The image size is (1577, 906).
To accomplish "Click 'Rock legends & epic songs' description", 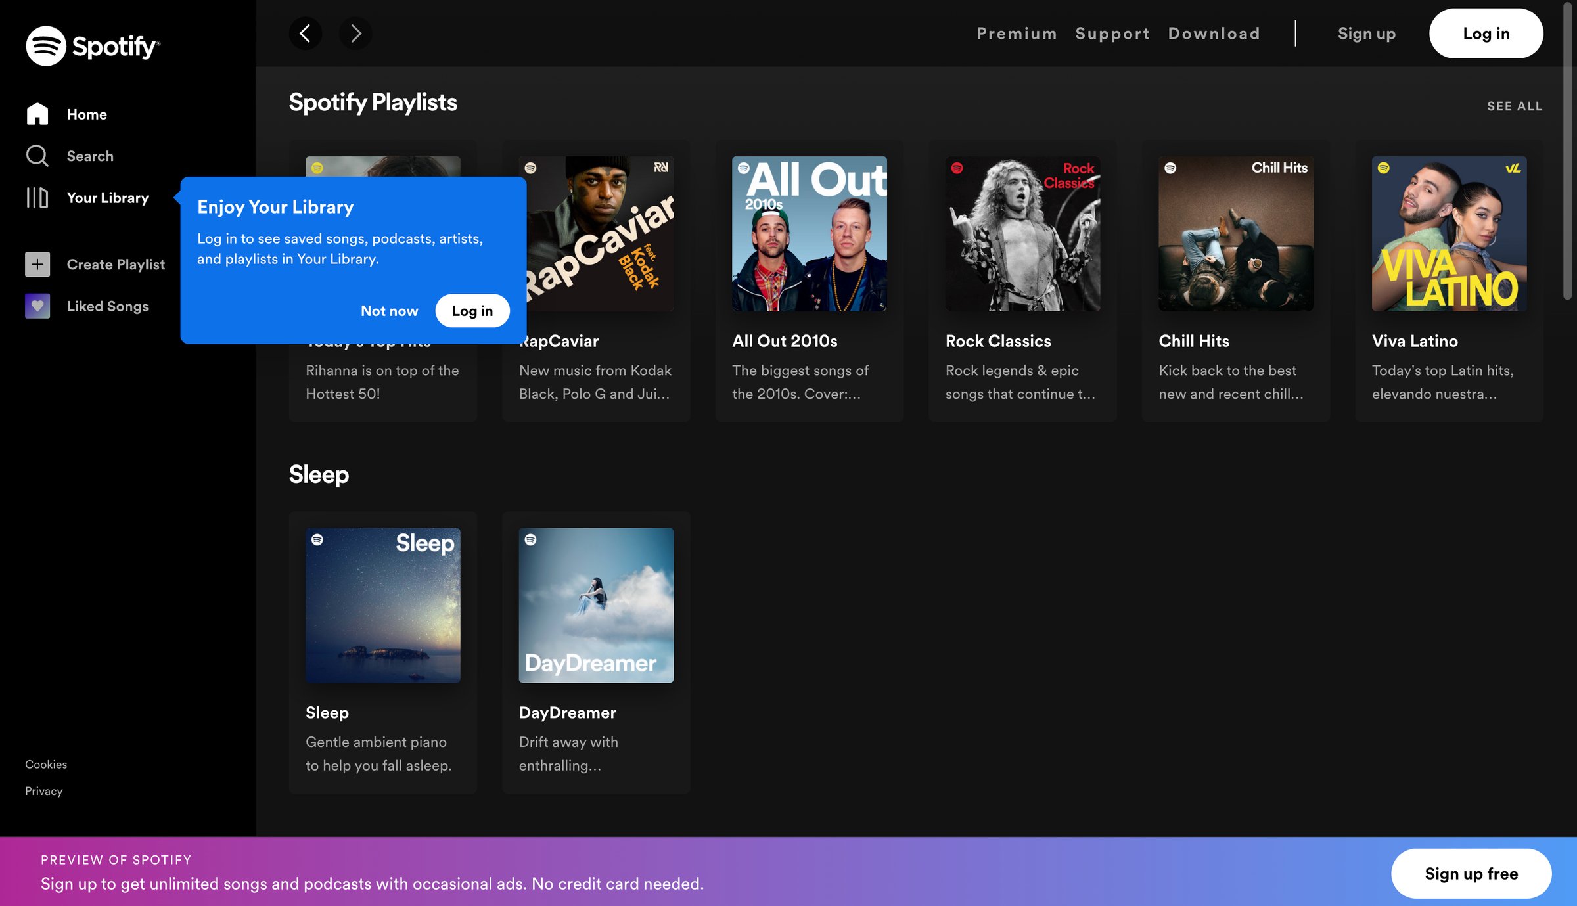I will pos(1020,382).
